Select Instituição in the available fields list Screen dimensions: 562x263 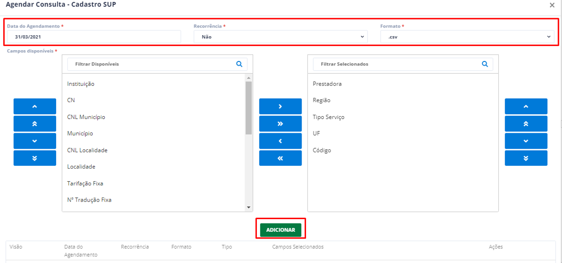point(80,84)
